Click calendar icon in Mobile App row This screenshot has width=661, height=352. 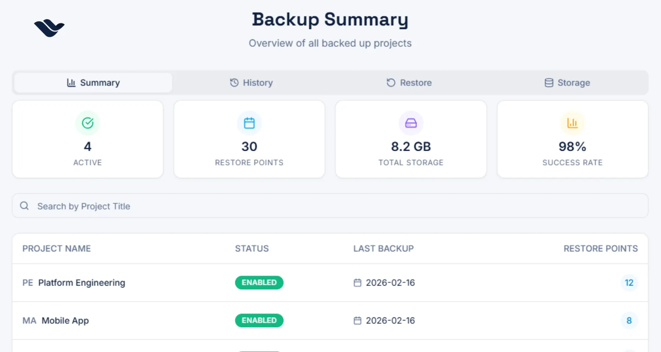(x=357, y=320)
